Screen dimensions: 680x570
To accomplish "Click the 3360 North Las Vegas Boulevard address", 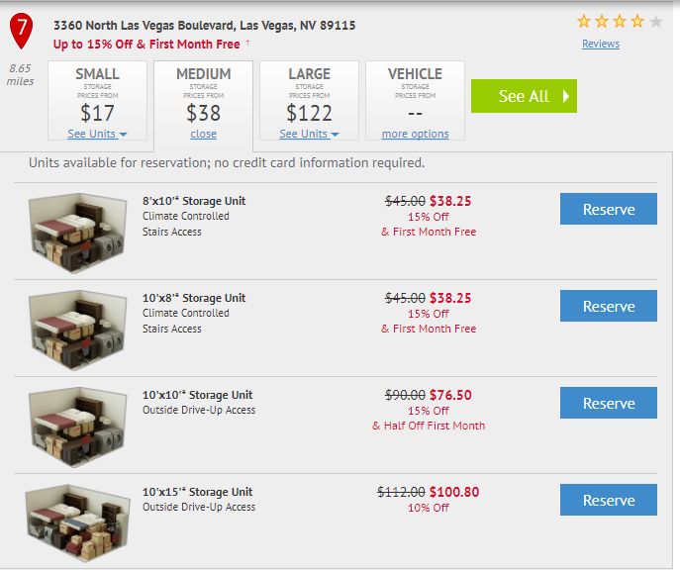I will 204,25.
